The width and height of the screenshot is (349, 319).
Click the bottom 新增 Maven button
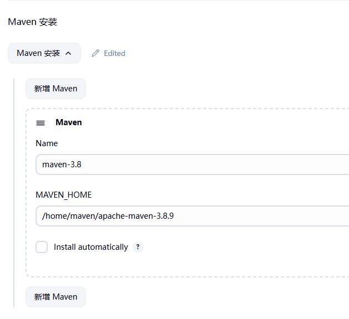55,297
